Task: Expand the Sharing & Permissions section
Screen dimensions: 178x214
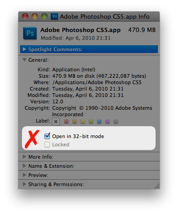Action: coord(24,184)
